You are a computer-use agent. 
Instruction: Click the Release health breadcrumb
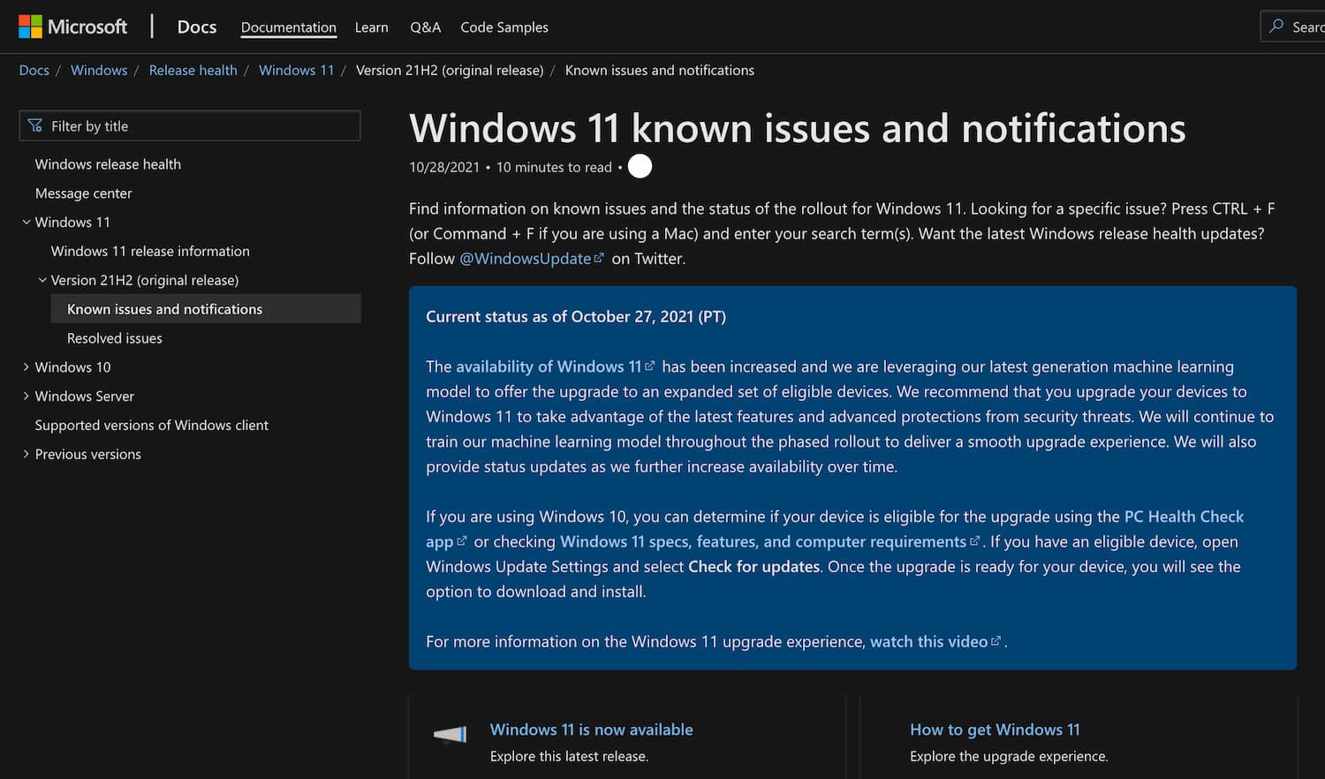click(193, 71)
